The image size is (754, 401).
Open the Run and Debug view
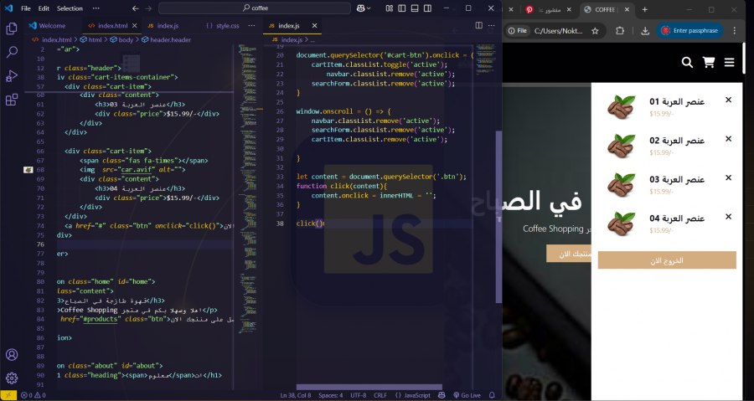[x=12, y=76]
